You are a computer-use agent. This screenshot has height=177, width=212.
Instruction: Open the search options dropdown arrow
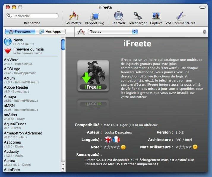click(x=12, y=16)
